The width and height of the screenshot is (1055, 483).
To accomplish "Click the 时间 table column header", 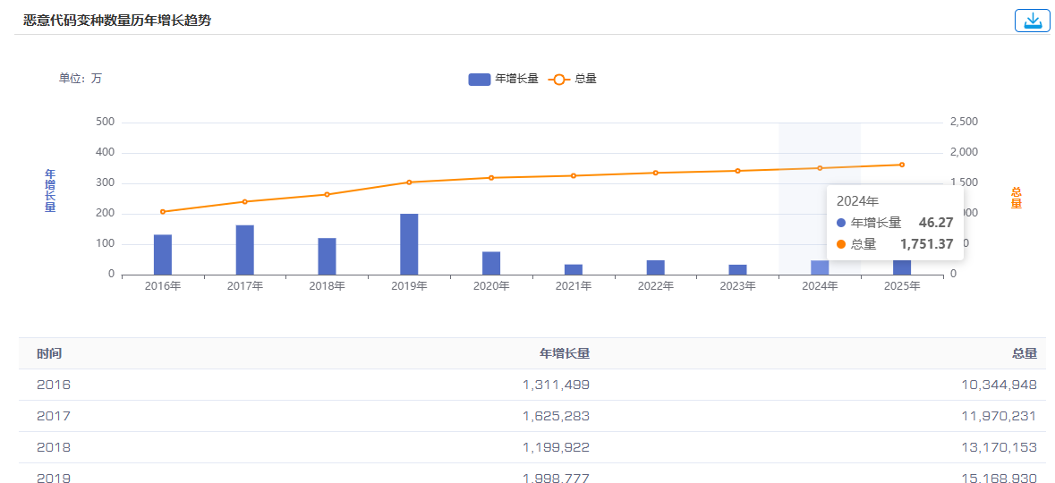I will (50, 354).
